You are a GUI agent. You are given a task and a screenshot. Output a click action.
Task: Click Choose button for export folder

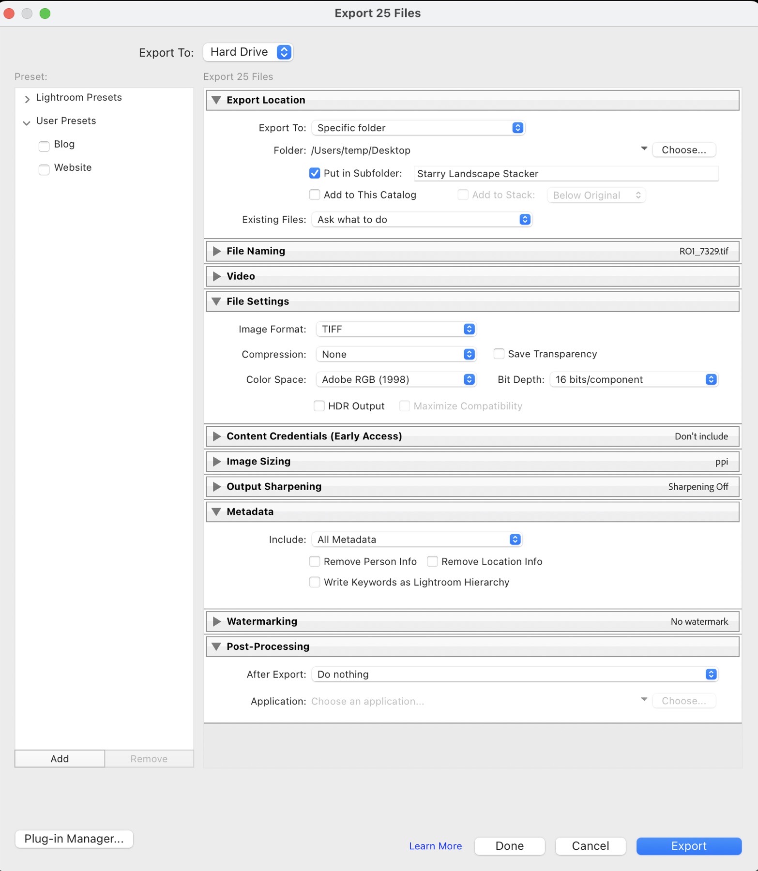point(684,150)
